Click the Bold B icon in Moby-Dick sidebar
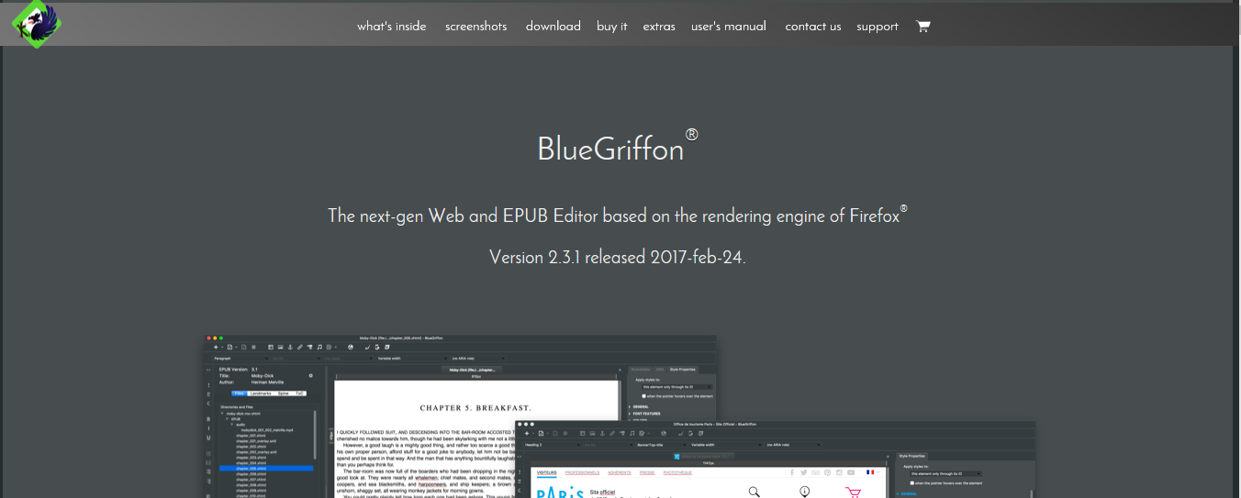This screenshot has height=498, width=1241. (x=208, y=419)
